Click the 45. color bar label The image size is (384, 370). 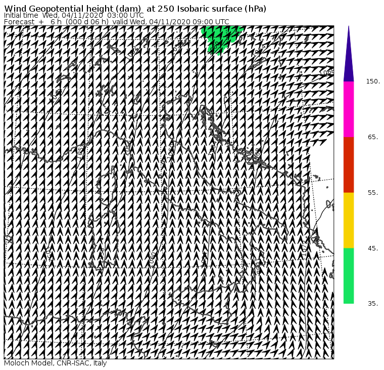pos(373,249)
